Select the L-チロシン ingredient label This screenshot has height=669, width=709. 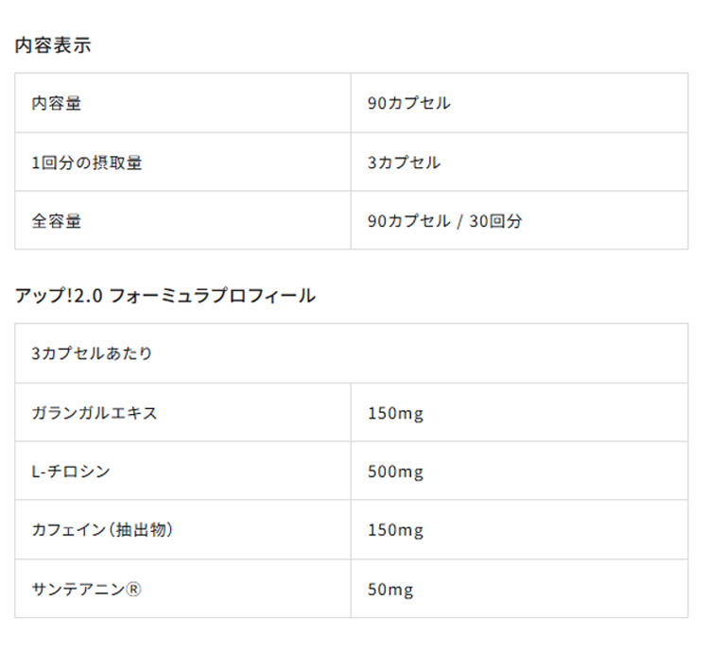(x=71, y=472)
